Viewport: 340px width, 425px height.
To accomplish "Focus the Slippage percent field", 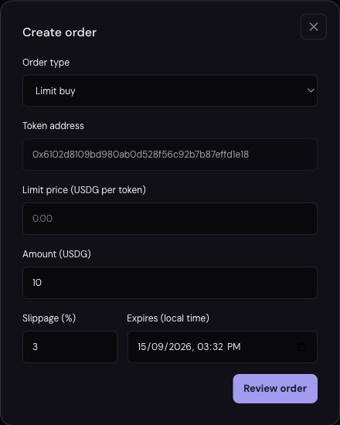I will [70, 347].
